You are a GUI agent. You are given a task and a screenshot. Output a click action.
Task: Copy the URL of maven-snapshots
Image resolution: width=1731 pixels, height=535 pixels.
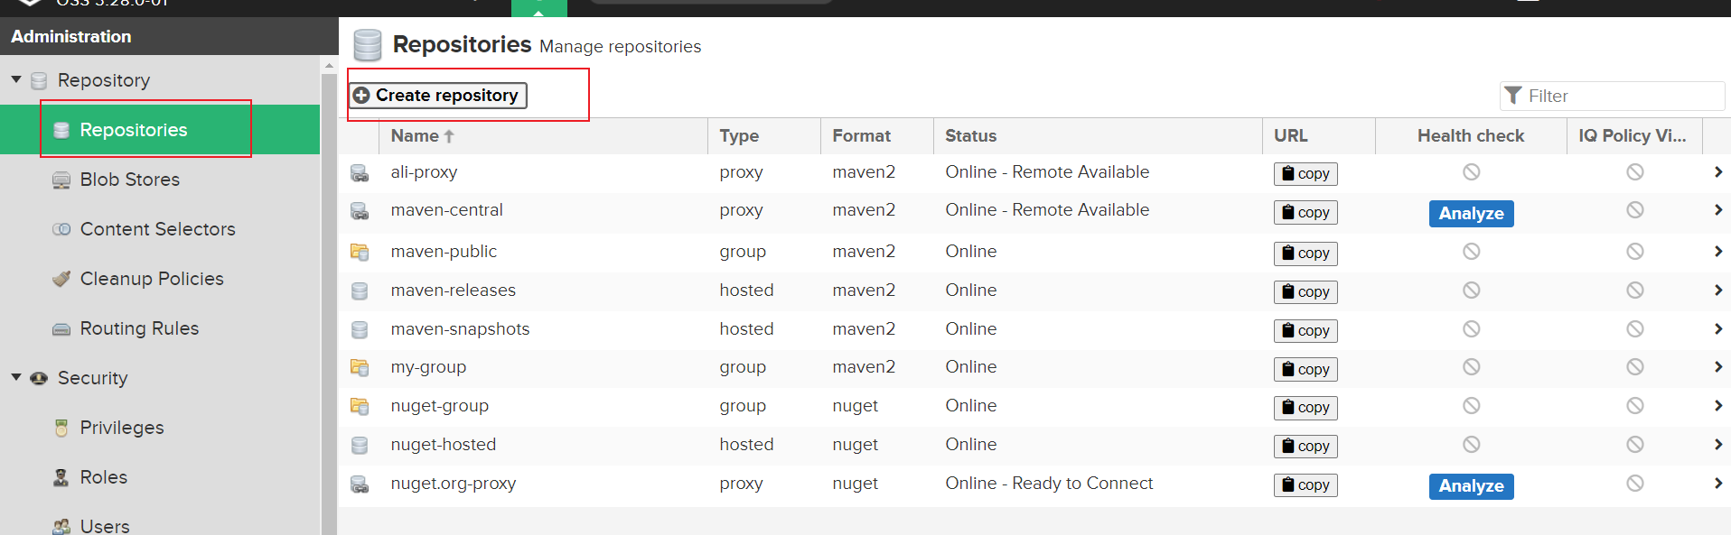coord(1305,330)
